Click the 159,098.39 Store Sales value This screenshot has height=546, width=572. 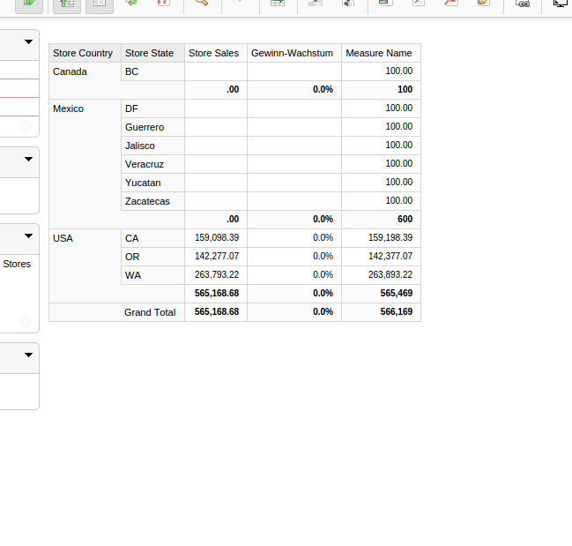click(216, 237)
